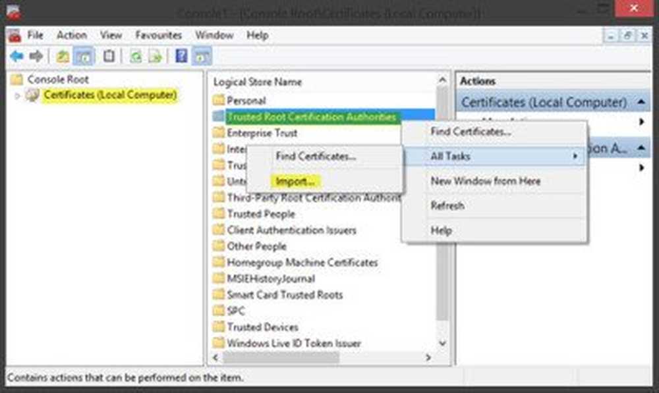
Task: Click the Console Root folder icon
Action: click(16, 80)
